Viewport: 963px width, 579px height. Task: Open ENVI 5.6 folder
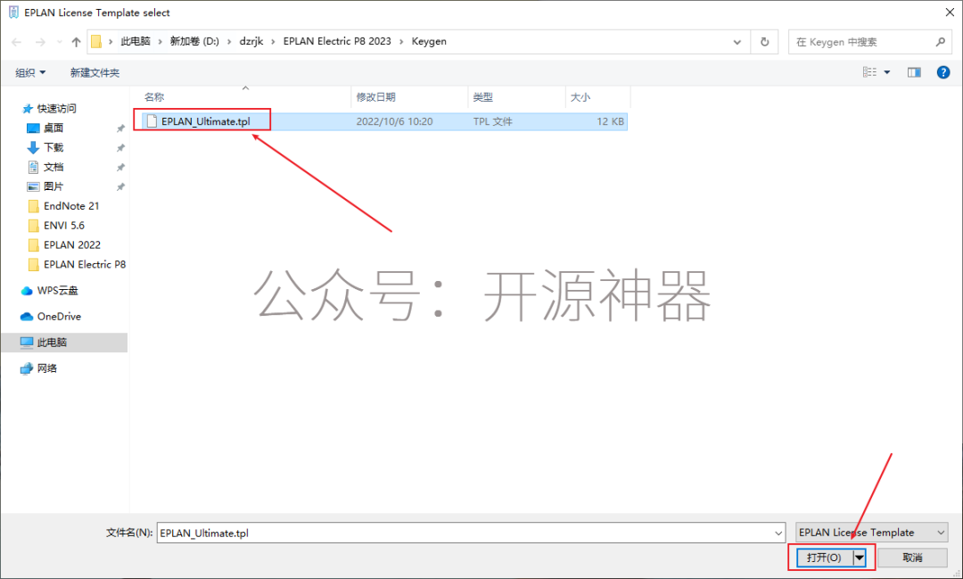pyautogui.click(x=64, y=226)
